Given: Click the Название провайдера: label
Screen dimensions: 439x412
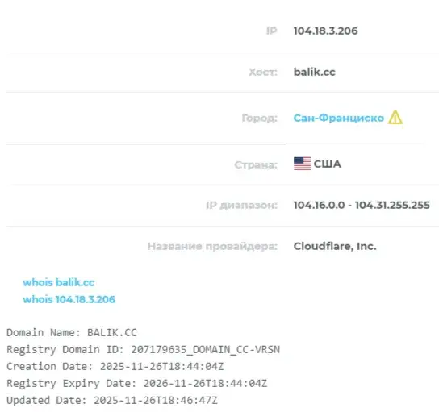Looking at the screenshot, I should 212,247.
